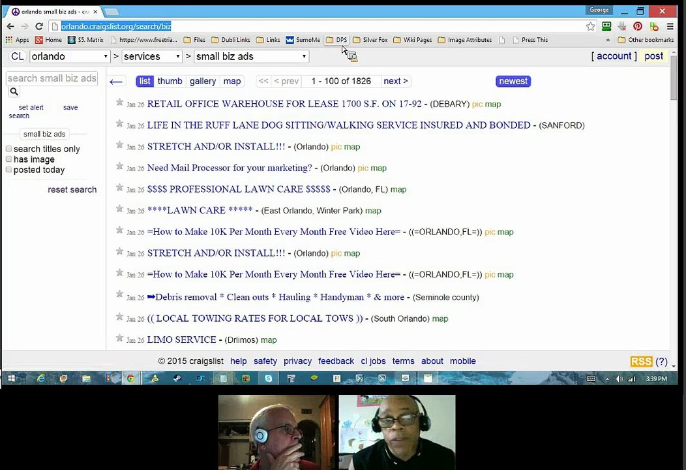Switch to Chrome in the taskbar
The height and width of the screenshot is (470, 686).
pos(130,379)
